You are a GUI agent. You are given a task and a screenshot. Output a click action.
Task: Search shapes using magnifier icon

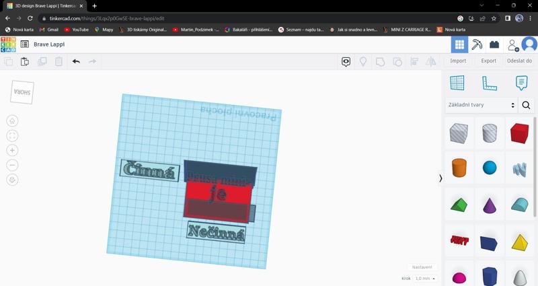tap(527, 105)
